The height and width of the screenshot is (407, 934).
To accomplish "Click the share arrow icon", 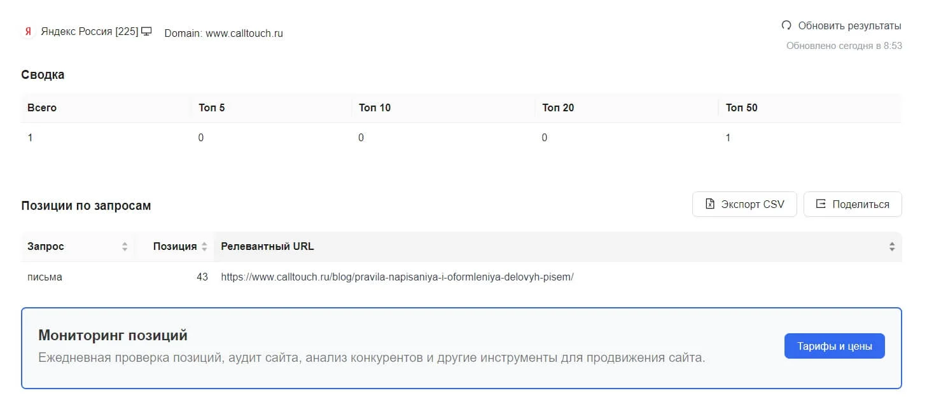I will tap(821, 204).
